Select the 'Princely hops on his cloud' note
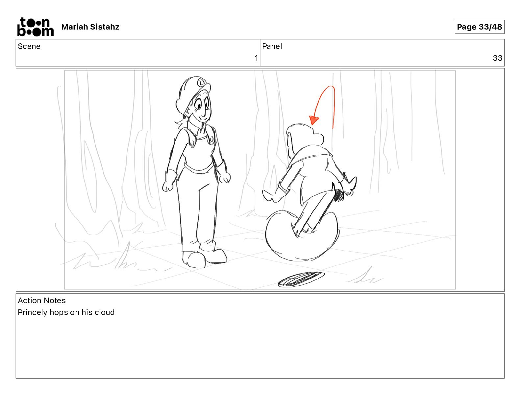The image size is (521, 402). (66, 312)
